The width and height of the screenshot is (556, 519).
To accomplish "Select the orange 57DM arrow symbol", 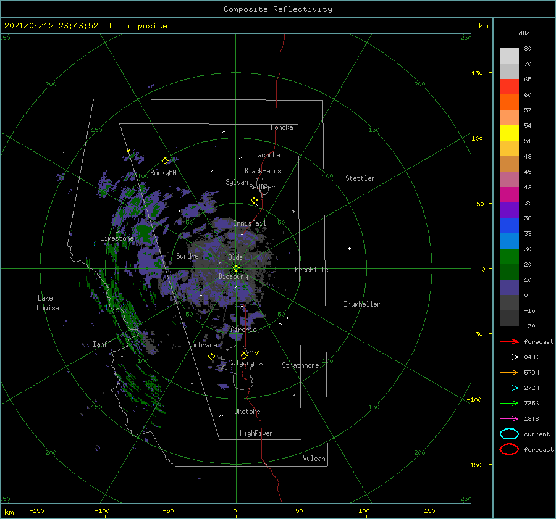I will [509, 372].
